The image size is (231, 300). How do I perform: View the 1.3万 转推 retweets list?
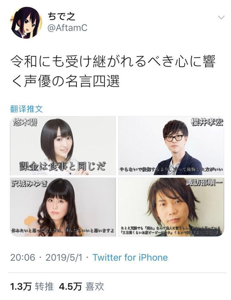32,286
